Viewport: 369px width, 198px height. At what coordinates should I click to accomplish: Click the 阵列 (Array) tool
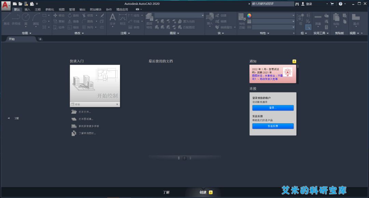pyautogui.click(x=88, y=27)
